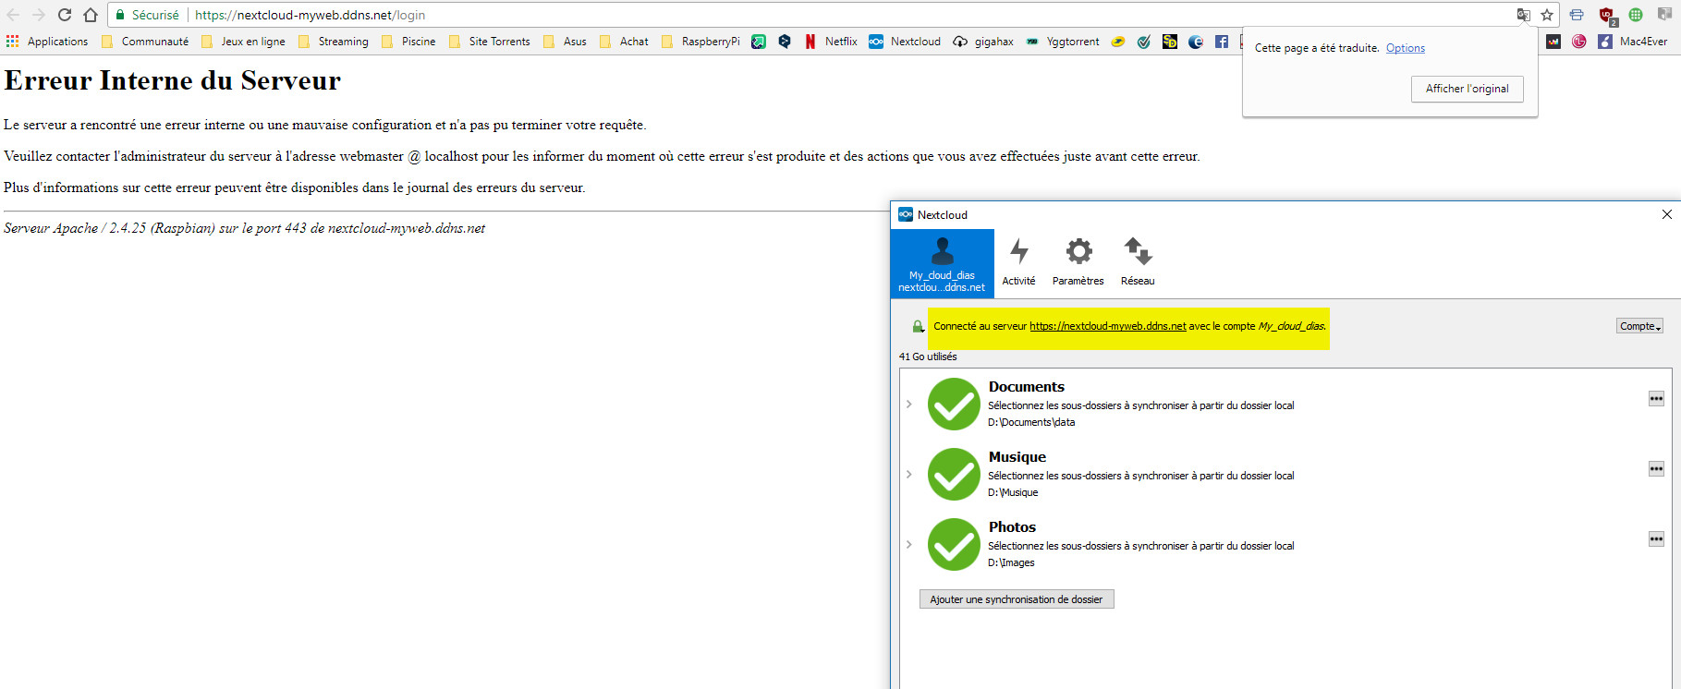Select the Musique sync folder row
The image size is (1681, 689).
(x=1286, y=474)
